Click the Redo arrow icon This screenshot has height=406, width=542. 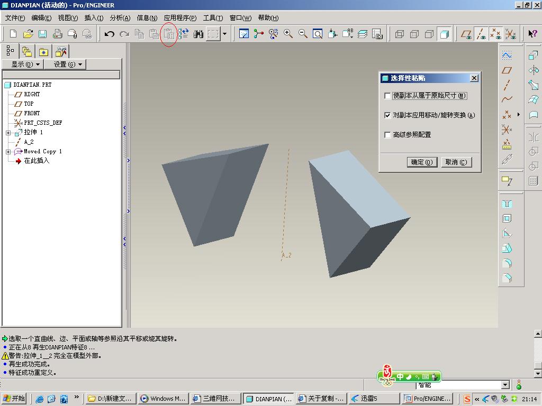pos(124,34)
